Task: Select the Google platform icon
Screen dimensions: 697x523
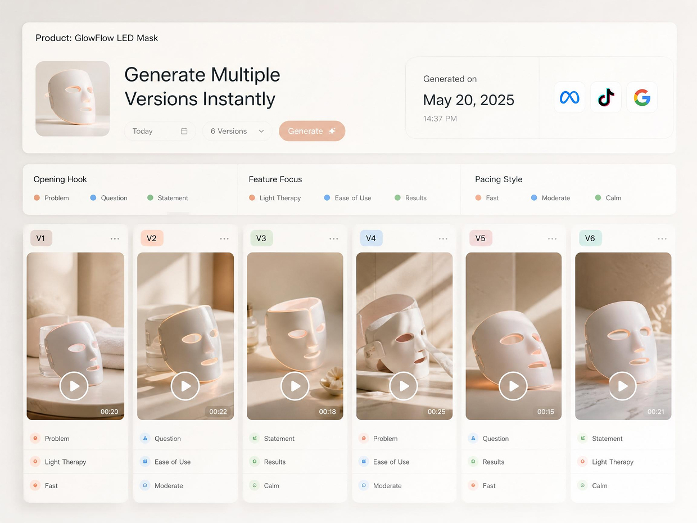Action: pyautogui.click(x=642, y=97)
